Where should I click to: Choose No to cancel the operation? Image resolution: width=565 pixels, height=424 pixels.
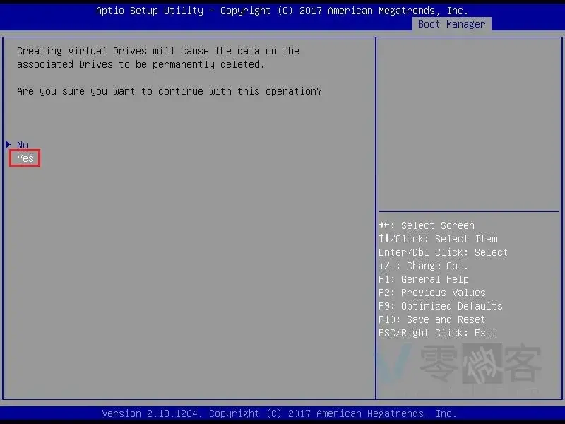(x=23, y=145)
